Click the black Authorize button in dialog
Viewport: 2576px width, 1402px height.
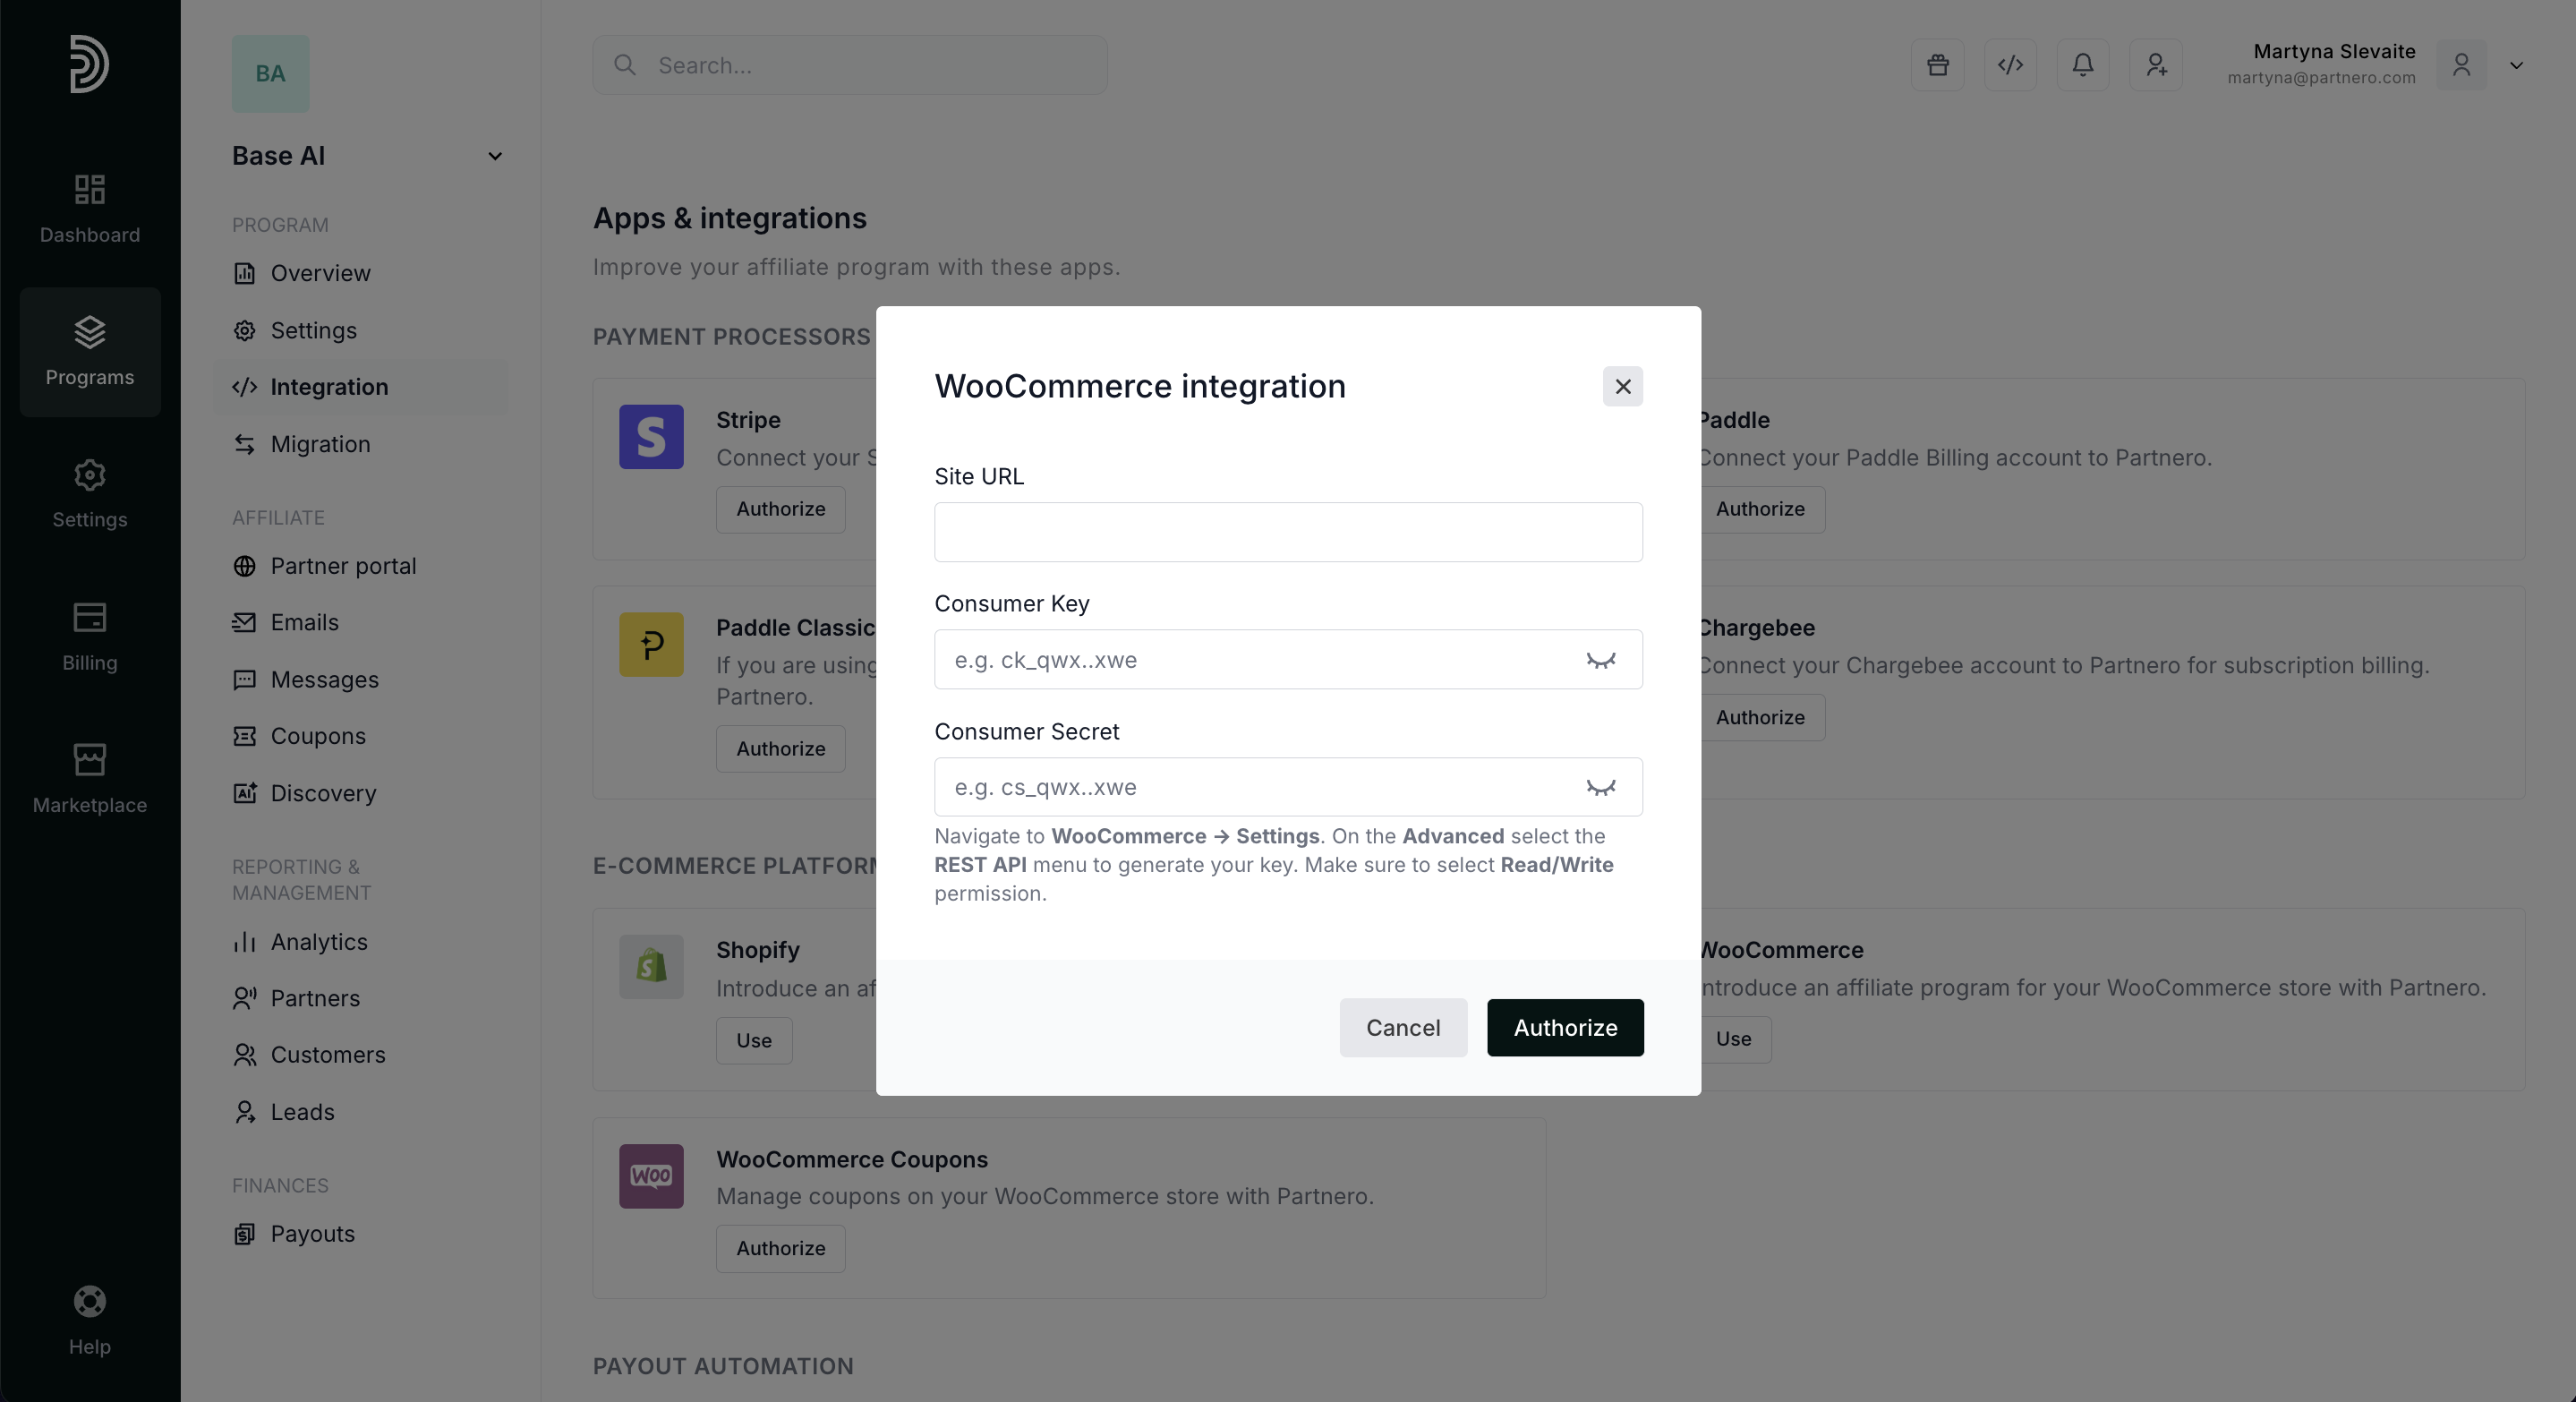pyautogui.click(x=1564, y=1027)
